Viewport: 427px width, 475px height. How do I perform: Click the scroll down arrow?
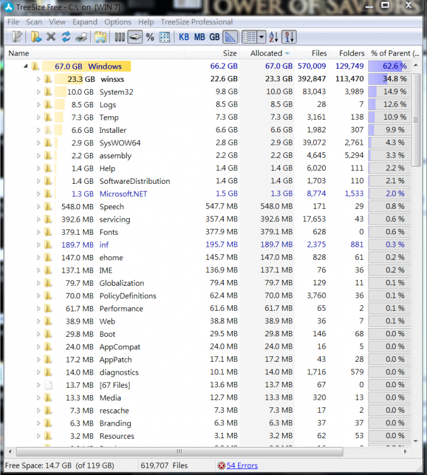tap(416, 441)
